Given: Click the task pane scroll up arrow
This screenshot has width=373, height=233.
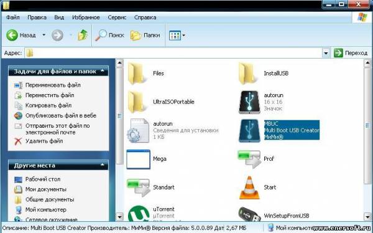Looking at the screenshot, I should (119, 63).
